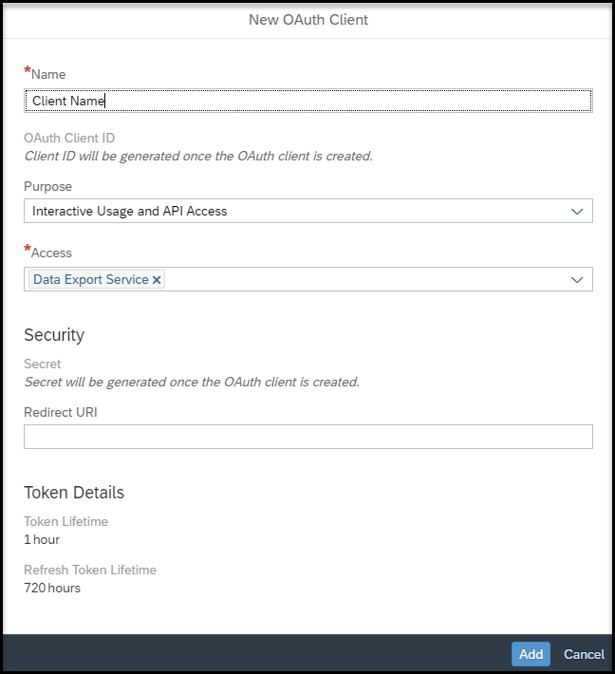Click the empty area of the Access field
The image size is (615, 674).
(365, 279)
